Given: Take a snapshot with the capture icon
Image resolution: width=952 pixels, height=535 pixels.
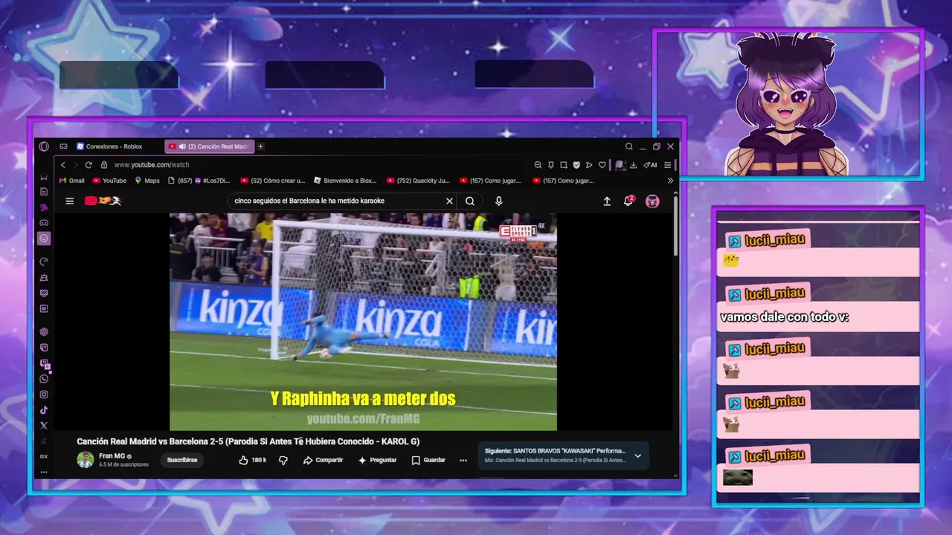Looking at the screenshot, I should tap(564, 165).
